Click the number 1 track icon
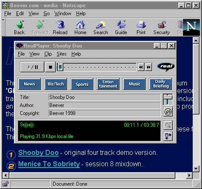The height and width of the screenshot is (189, 202). click(x=11, y=154)
